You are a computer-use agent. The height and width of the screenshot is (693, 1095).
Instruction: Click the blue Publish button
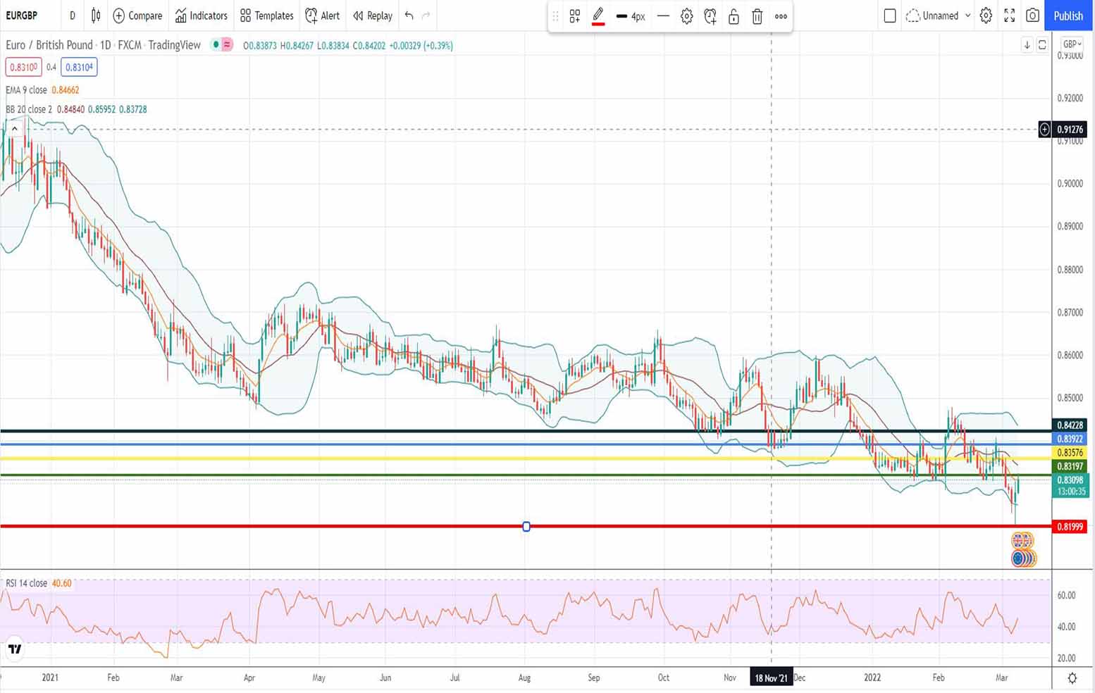coord(1068,15)
